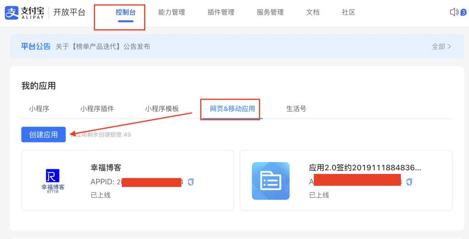Open 插件管理 in navigation bar
This screenshot has width=469, height=239.
pyautogui.click(x=221, y=12)
